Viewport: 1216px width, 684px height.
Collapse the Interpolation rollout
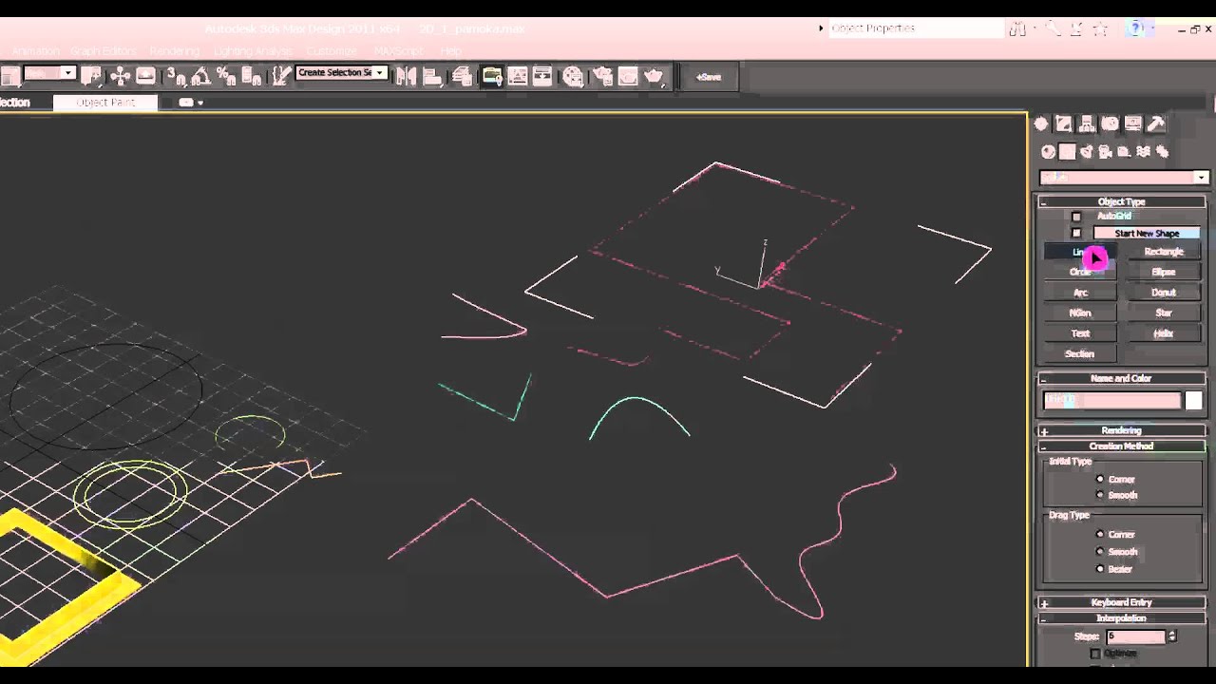1121,617
